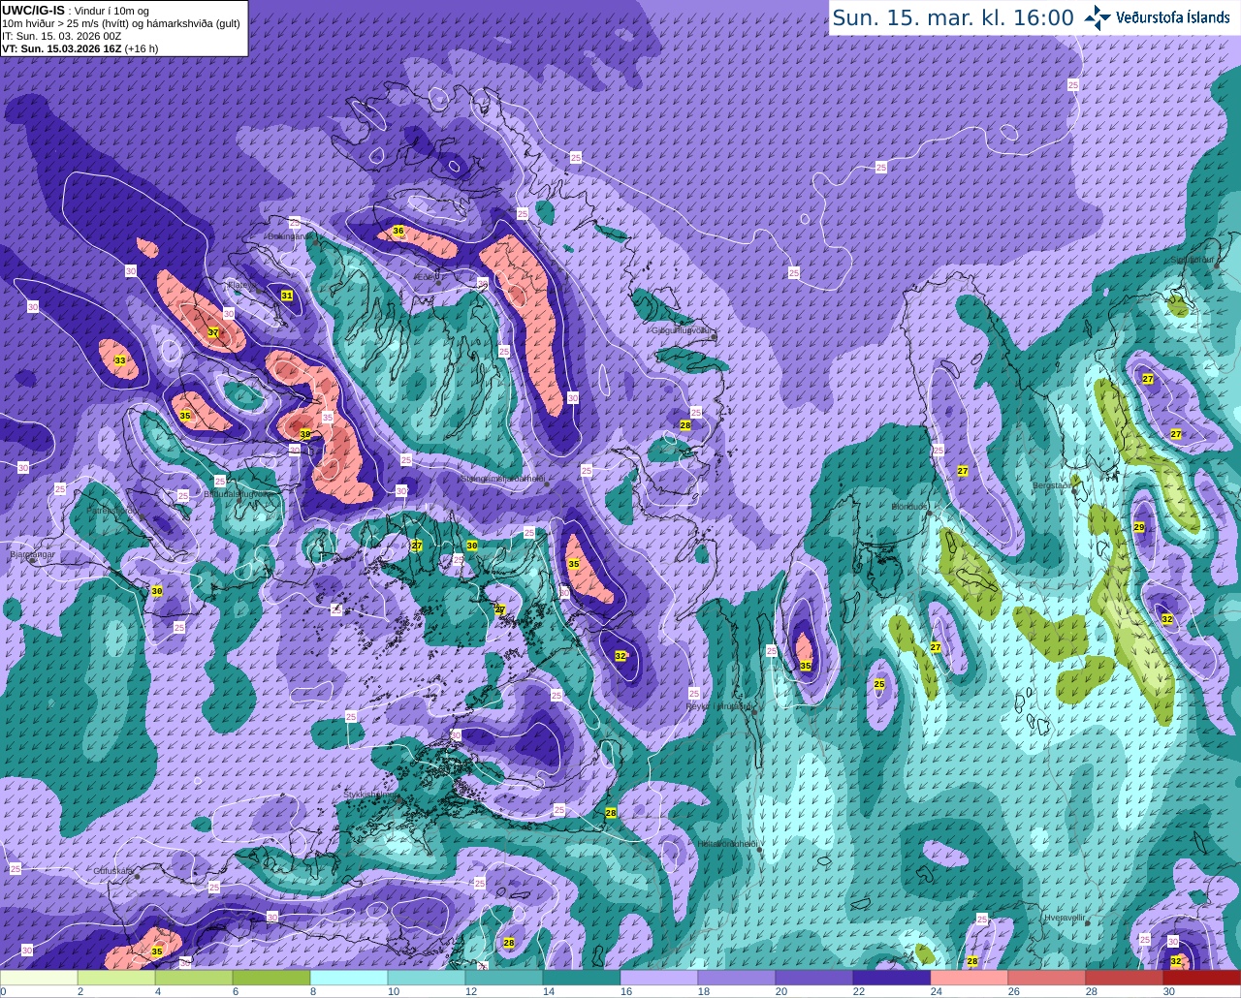Image resolution: width=1241 pixels, height=998 pixels.
Task: Click the Blönduós station label
Action: 909,507
